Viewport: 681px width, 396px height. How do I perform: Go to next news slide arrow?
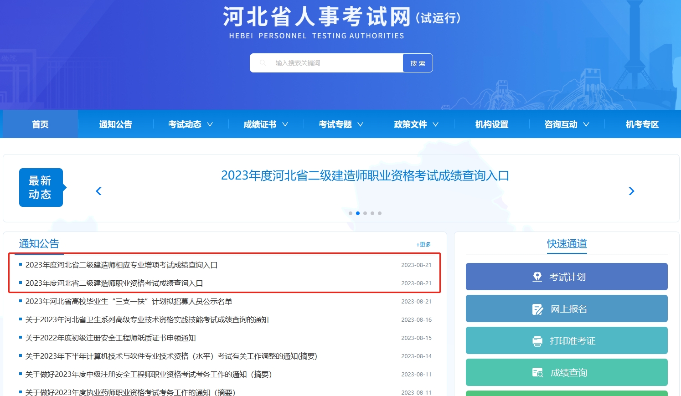click(x=631, y=191)
